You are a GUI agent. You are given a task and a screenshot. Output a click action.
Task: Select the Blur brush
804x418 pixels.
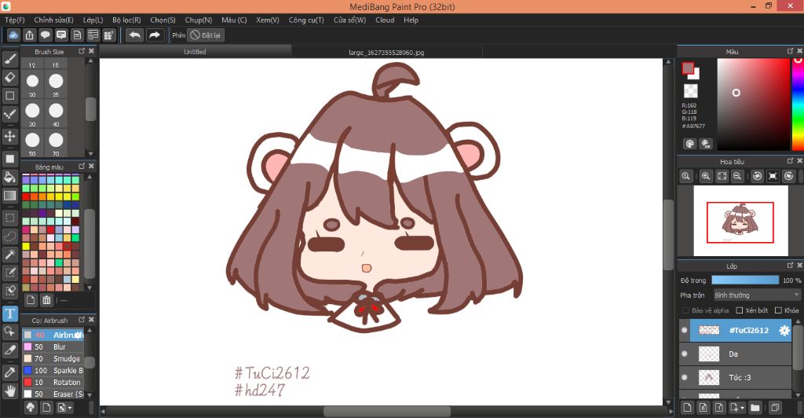53,346
